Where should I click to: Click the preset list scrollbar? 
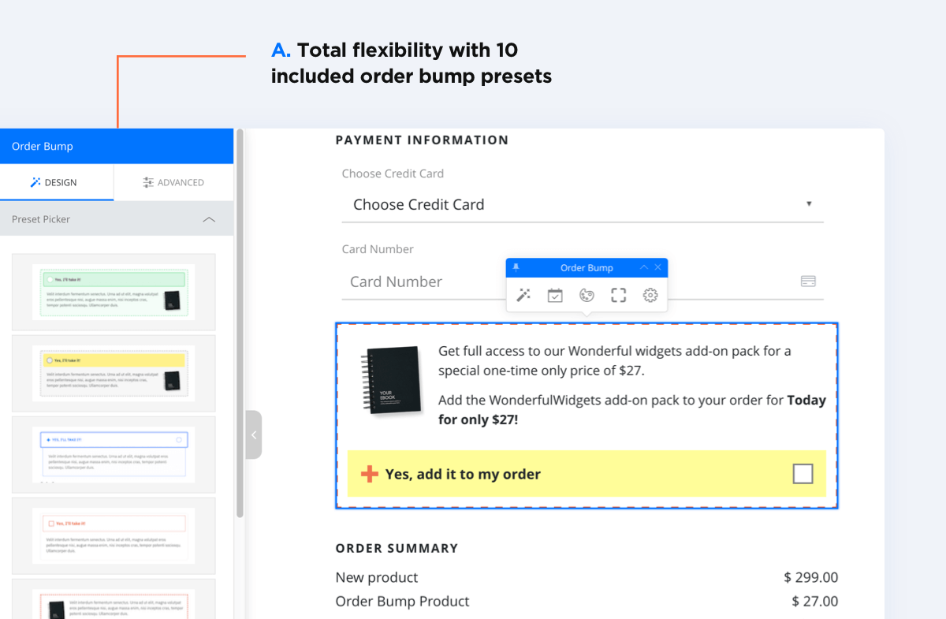click(x=240, y=324)
